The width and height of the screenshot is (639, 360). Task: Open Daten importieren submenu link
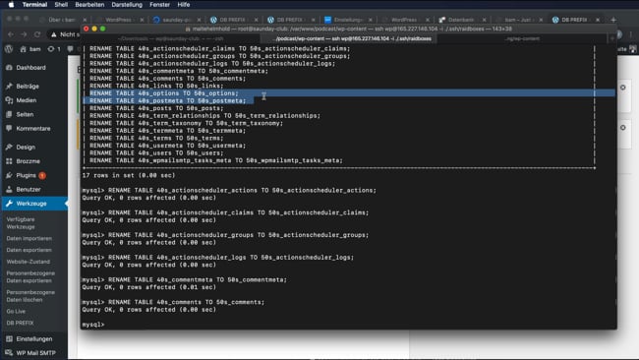[29, 238]
